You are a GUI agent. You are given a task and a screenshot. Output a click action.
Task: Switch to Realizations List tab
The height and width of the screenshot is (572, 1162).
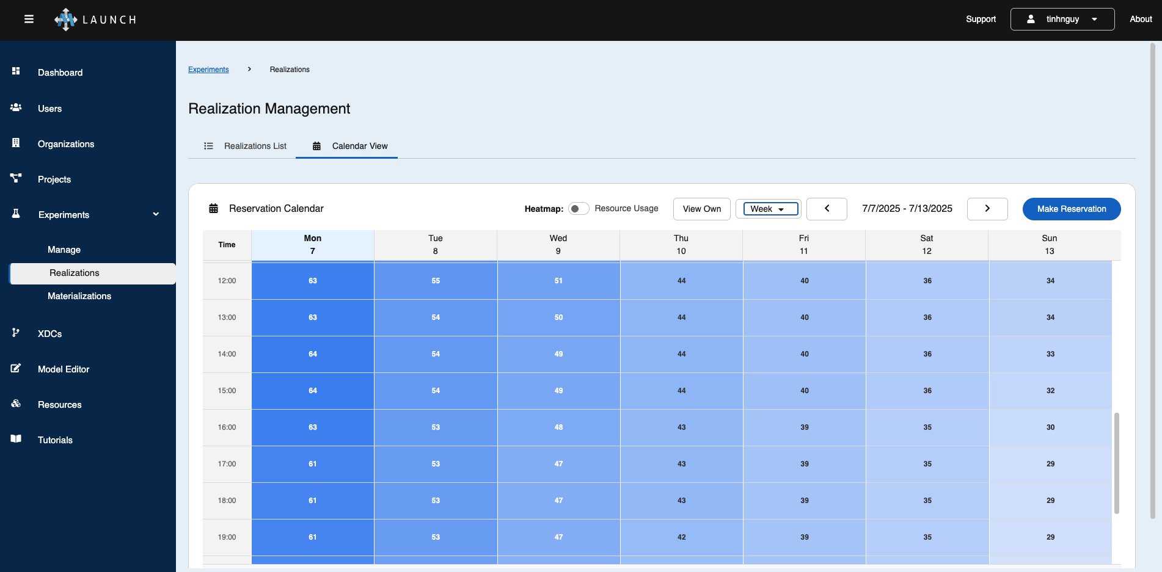point(245,146)
